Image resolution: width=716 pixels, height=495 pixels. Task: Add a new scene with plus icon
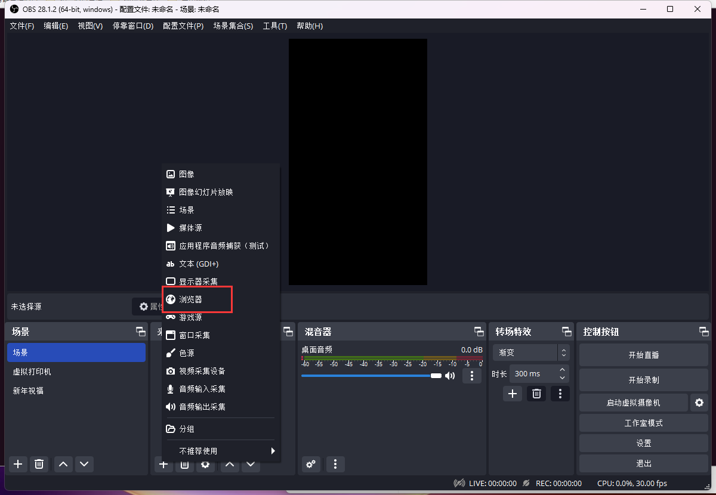coord(18,464)
